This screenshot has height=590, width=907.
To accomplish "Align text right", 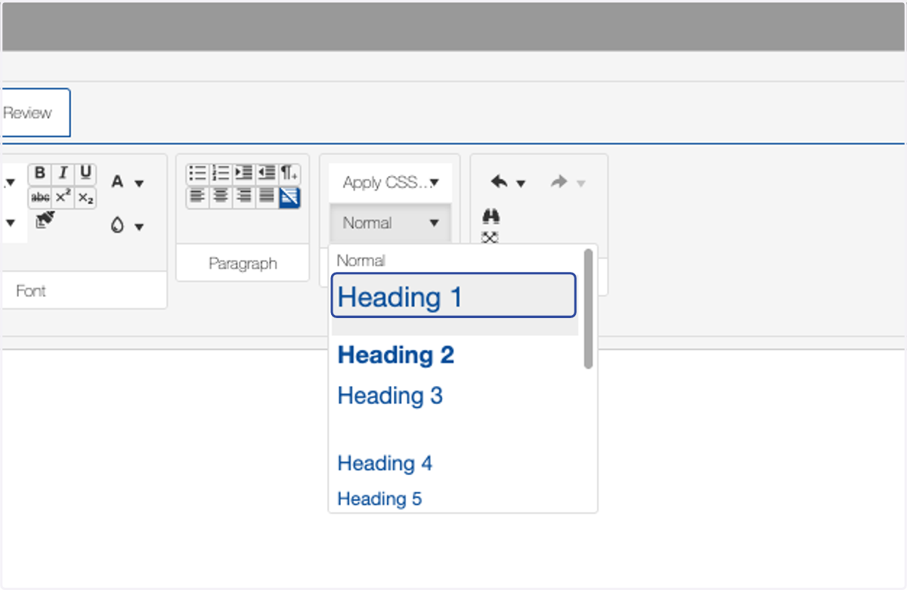I will [x=243, y=197].
